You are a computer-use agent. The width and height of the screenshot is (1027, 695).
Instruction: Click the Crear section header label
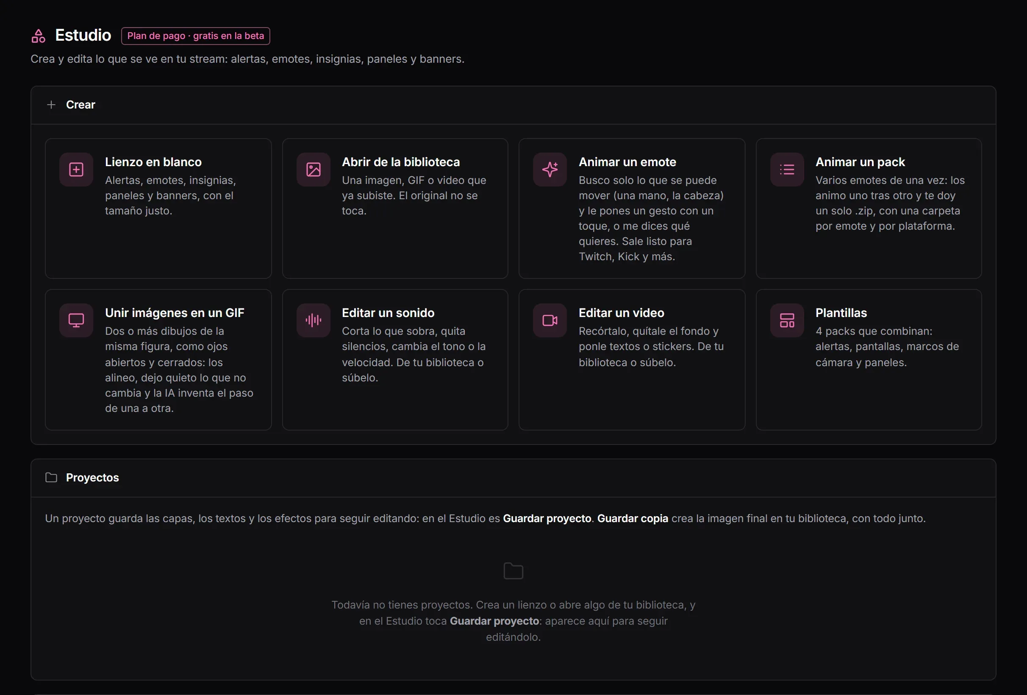click(80, 105)
